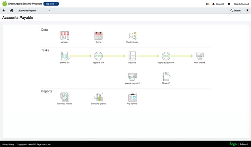
Task: Expand the Top level entity dropdown
Action: coord(51,4)
